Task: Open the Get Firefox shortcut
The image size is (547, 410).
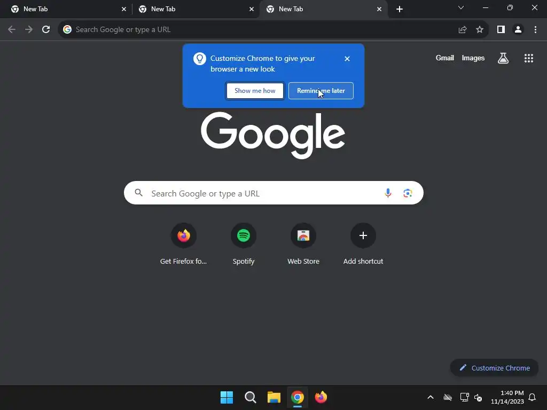Action: [184, 244]
